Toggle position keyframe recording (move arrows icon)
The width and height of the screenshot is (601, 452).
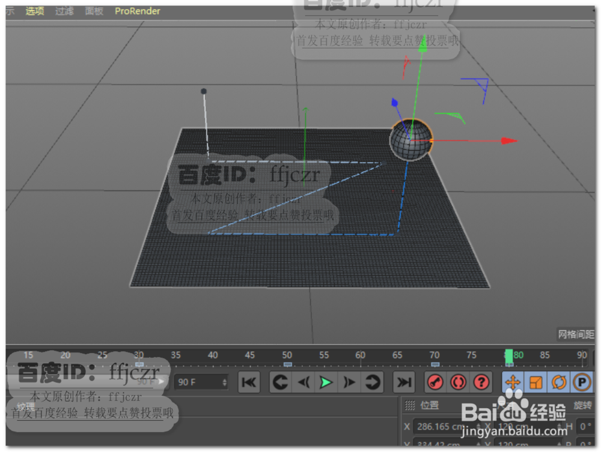(513, 382)
